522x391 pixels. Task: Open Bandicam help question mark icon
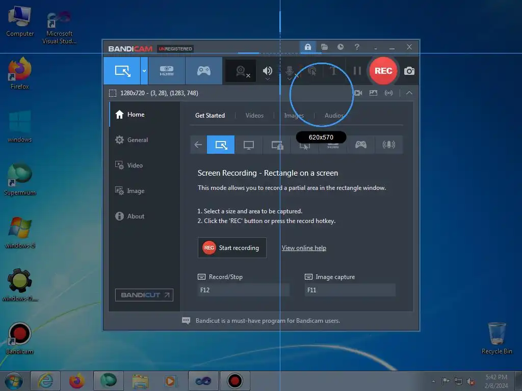pyautogui.click(x=357, y=47)
